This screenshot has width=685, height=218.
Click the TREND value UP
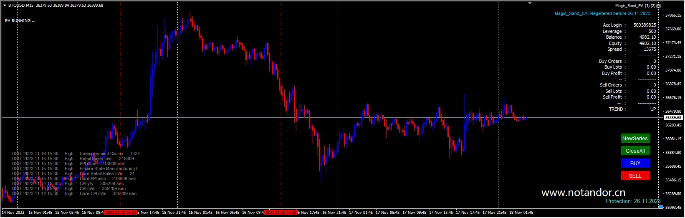[x=653, y=109]
